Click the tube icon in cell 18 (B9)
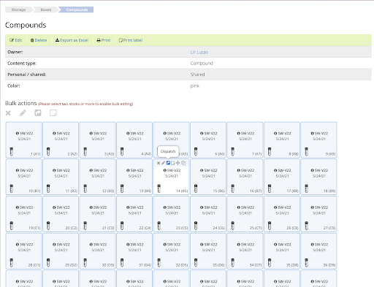The image size is (374, 287). coord(306,188)
